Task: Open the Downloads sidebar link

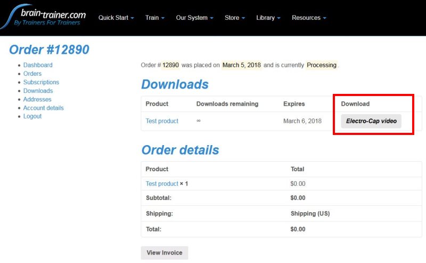Action: coord(38,91)
